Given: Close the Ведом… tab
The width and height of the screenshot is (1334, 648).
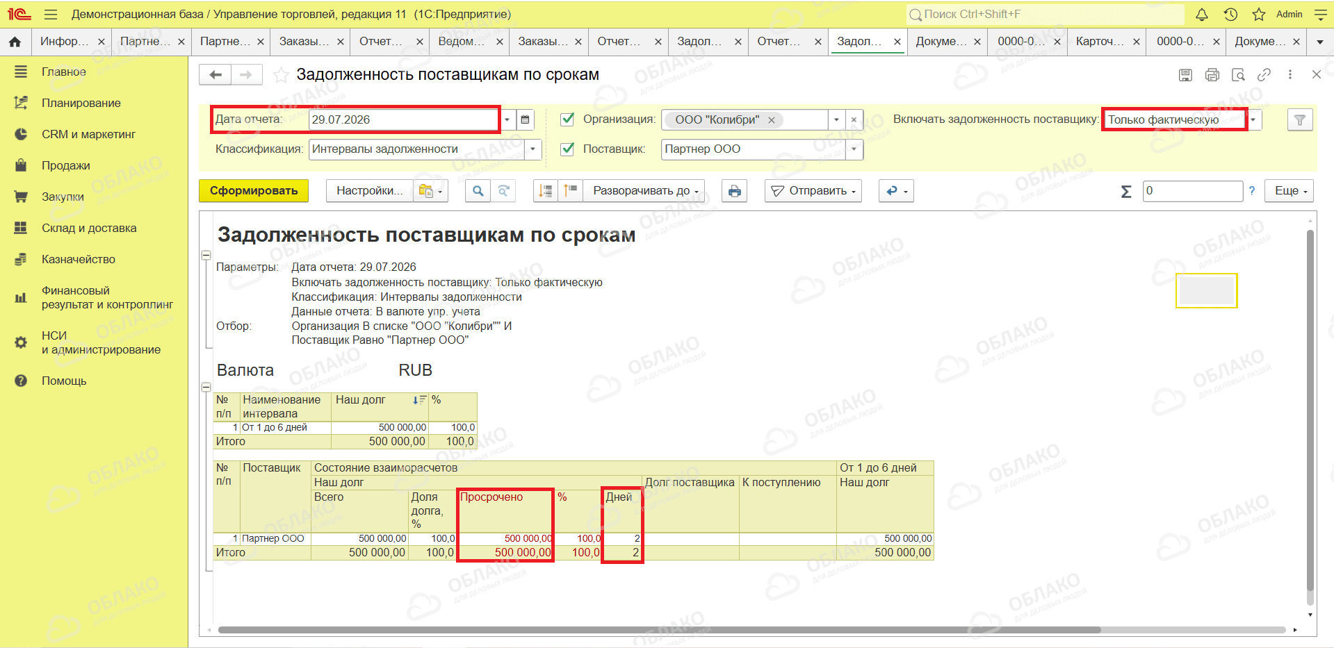Looking at the screenshot, I should [500, 42].
